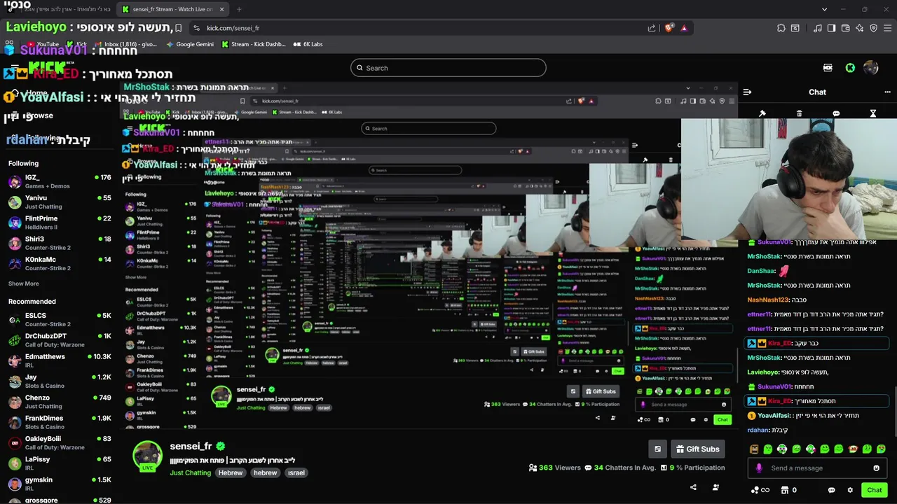Viewport: 897px width, 504px height.
Task: Clear chat with the trash icon
Action: pos(800,113)
